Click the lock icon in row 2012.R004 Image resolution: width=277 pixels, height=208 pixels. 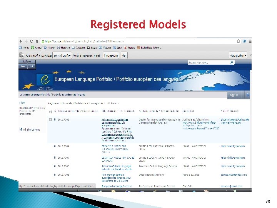pos(55,146)
